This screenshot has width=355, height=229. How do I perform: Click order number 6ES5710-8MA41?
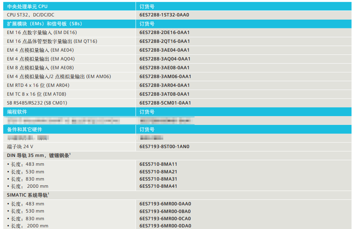point(158,186)
